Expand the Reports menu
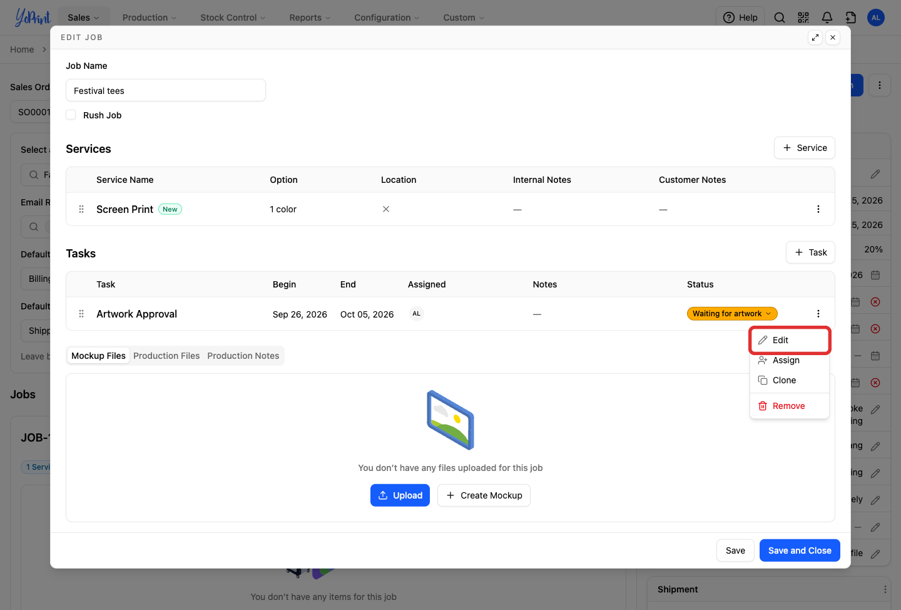The height and width of the screenshot is (610, 901). [310, 18]
